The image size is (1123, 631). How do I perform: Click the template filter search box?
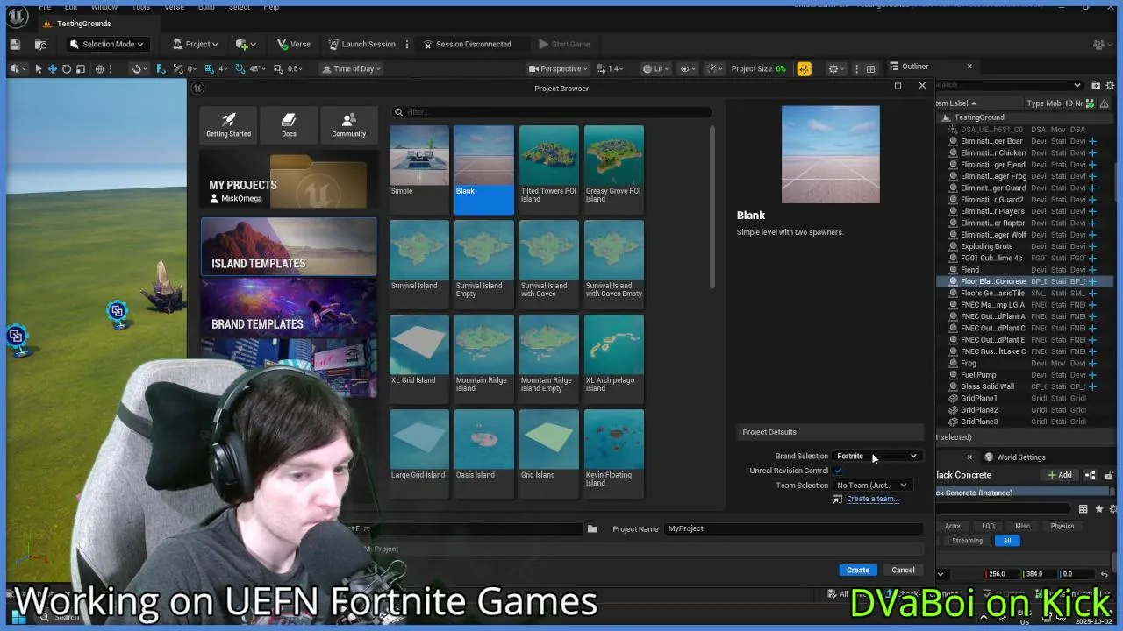point(553,112)
